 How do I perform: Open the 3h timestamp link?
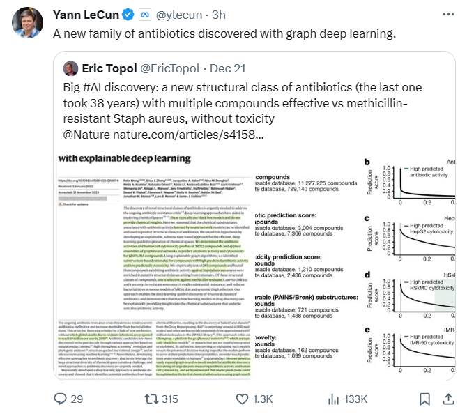(x=219, y=15)
